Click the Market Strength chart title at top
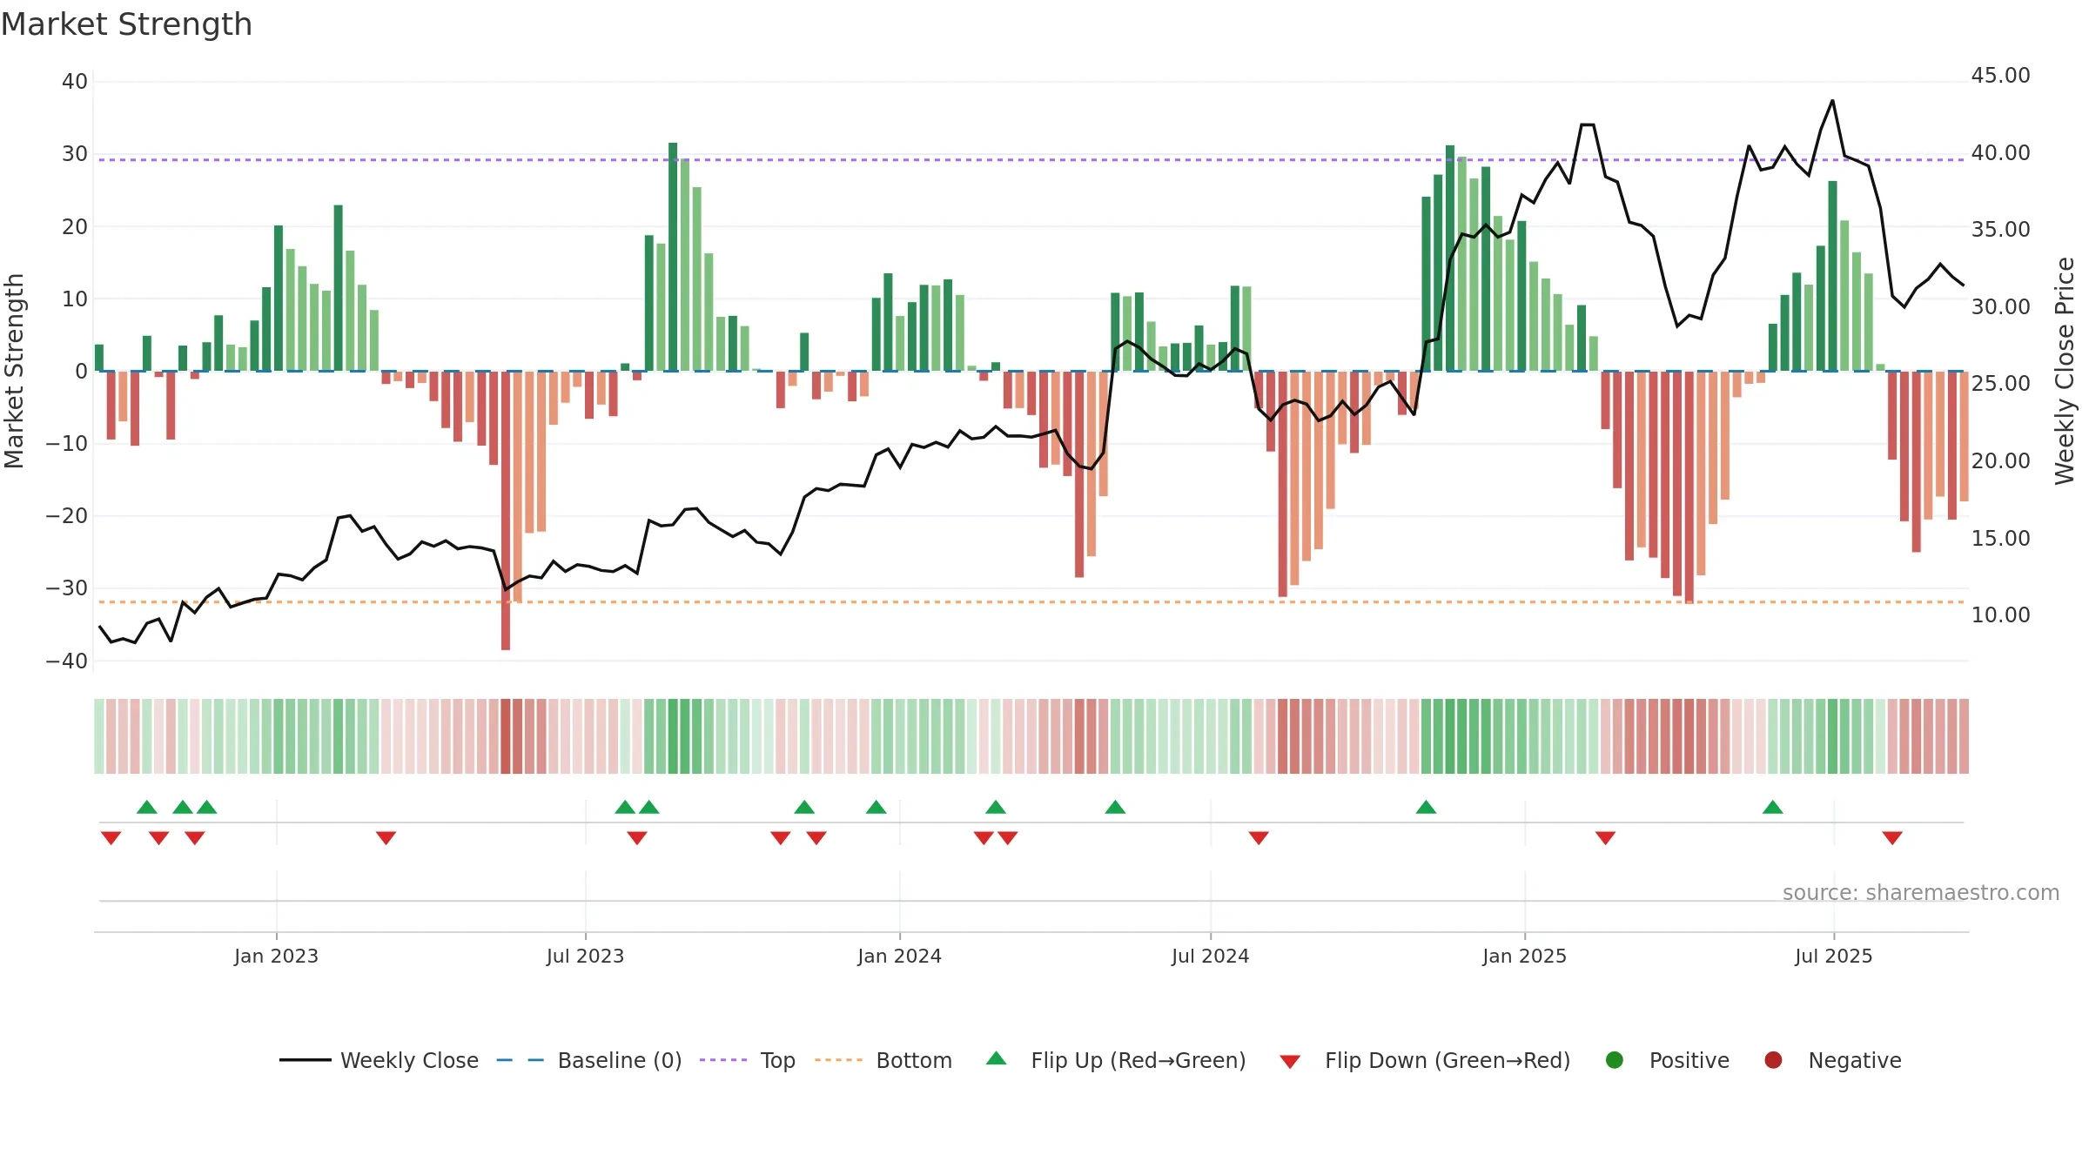This screenshot has height=1175, width=2089. point(126,24)
